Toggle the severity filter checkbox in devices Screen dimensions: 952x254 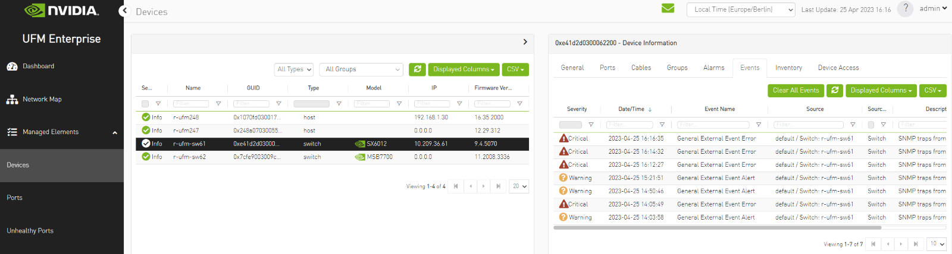pos(145,104)
